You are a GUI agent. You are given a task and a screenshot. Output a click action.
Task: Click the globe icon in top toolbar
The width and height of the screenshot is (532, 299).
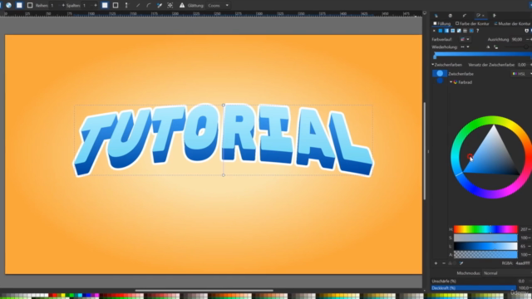tap(8, 5)
